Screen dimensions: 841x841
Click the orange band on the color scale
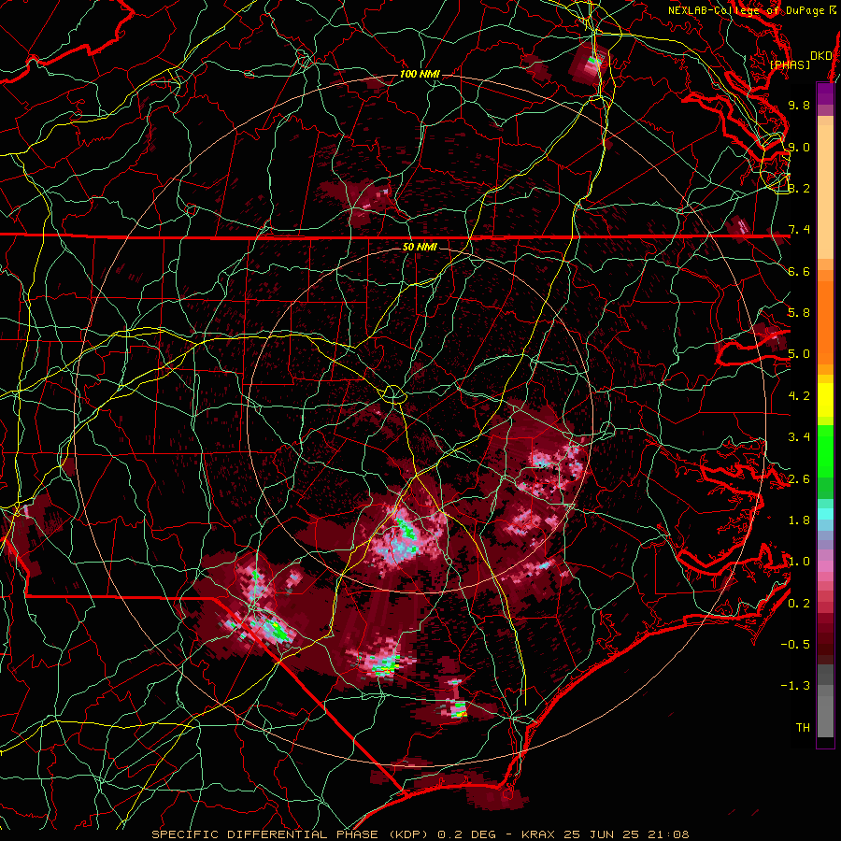pyautogui.click(x=825, y=322)
